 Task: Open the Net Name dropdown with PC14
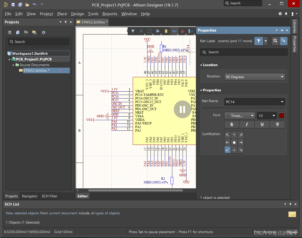point(255,102)
